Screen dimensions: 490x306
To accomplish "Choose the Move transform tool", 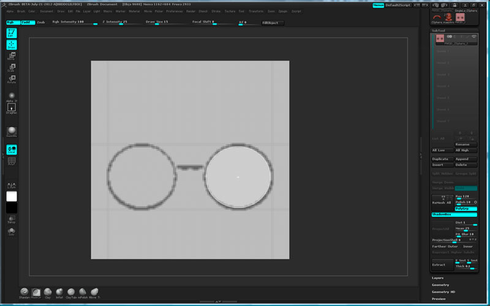I will [12, 56].
